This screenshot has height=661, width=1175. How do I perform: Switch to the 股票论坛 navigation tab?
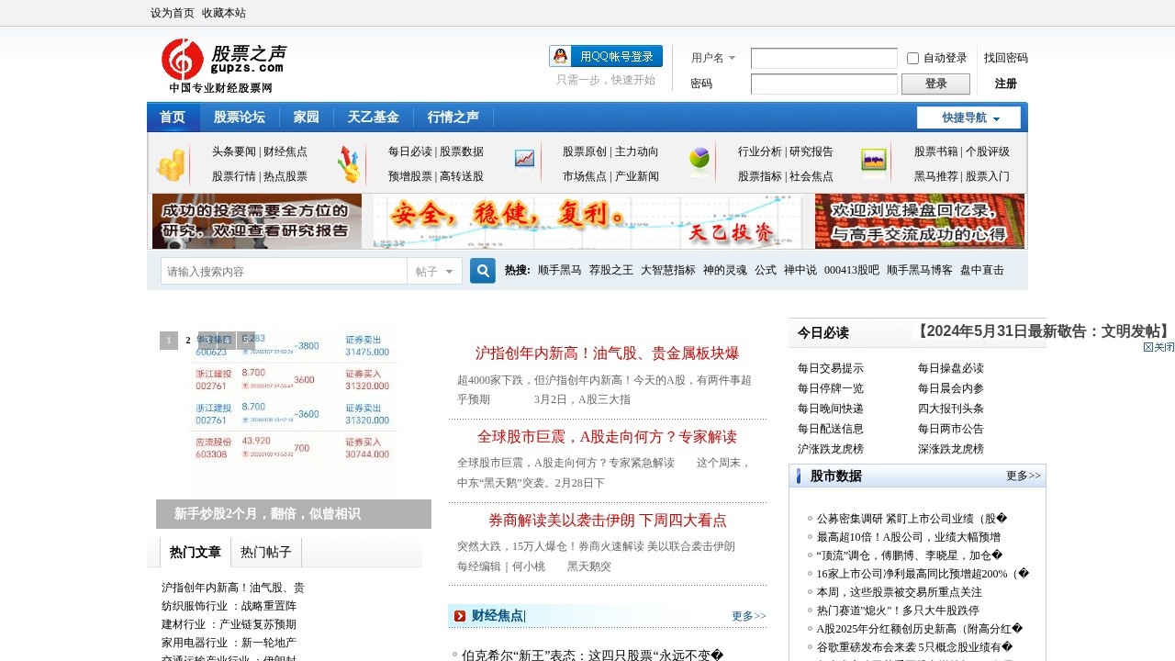click(240, 118)
